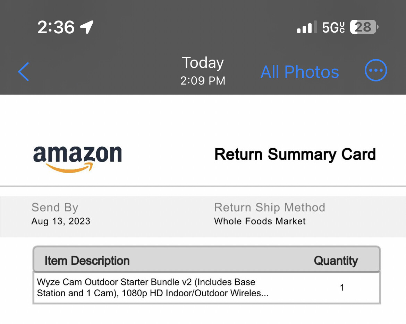
Task: Tap the Return Summary Card heading
Action: coord(295,154)
